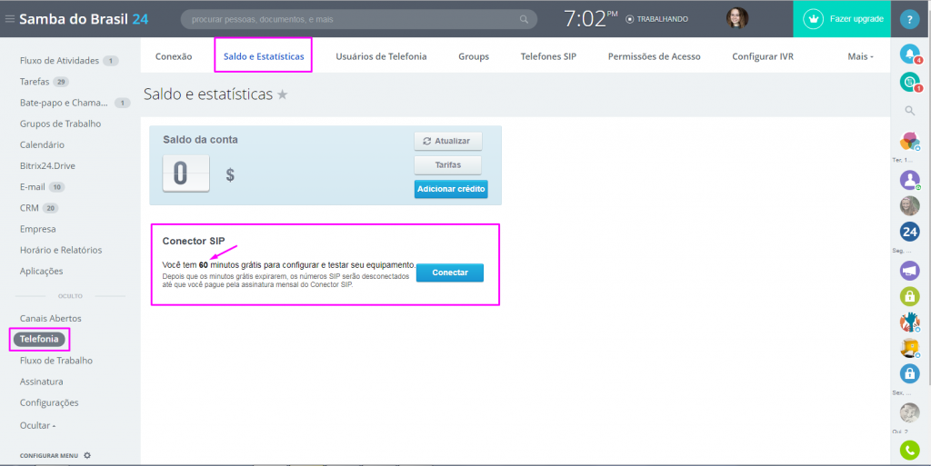Click the Atualizar balance refresh button
This screenshot has height=466, width=931.
tap(447, 141)
